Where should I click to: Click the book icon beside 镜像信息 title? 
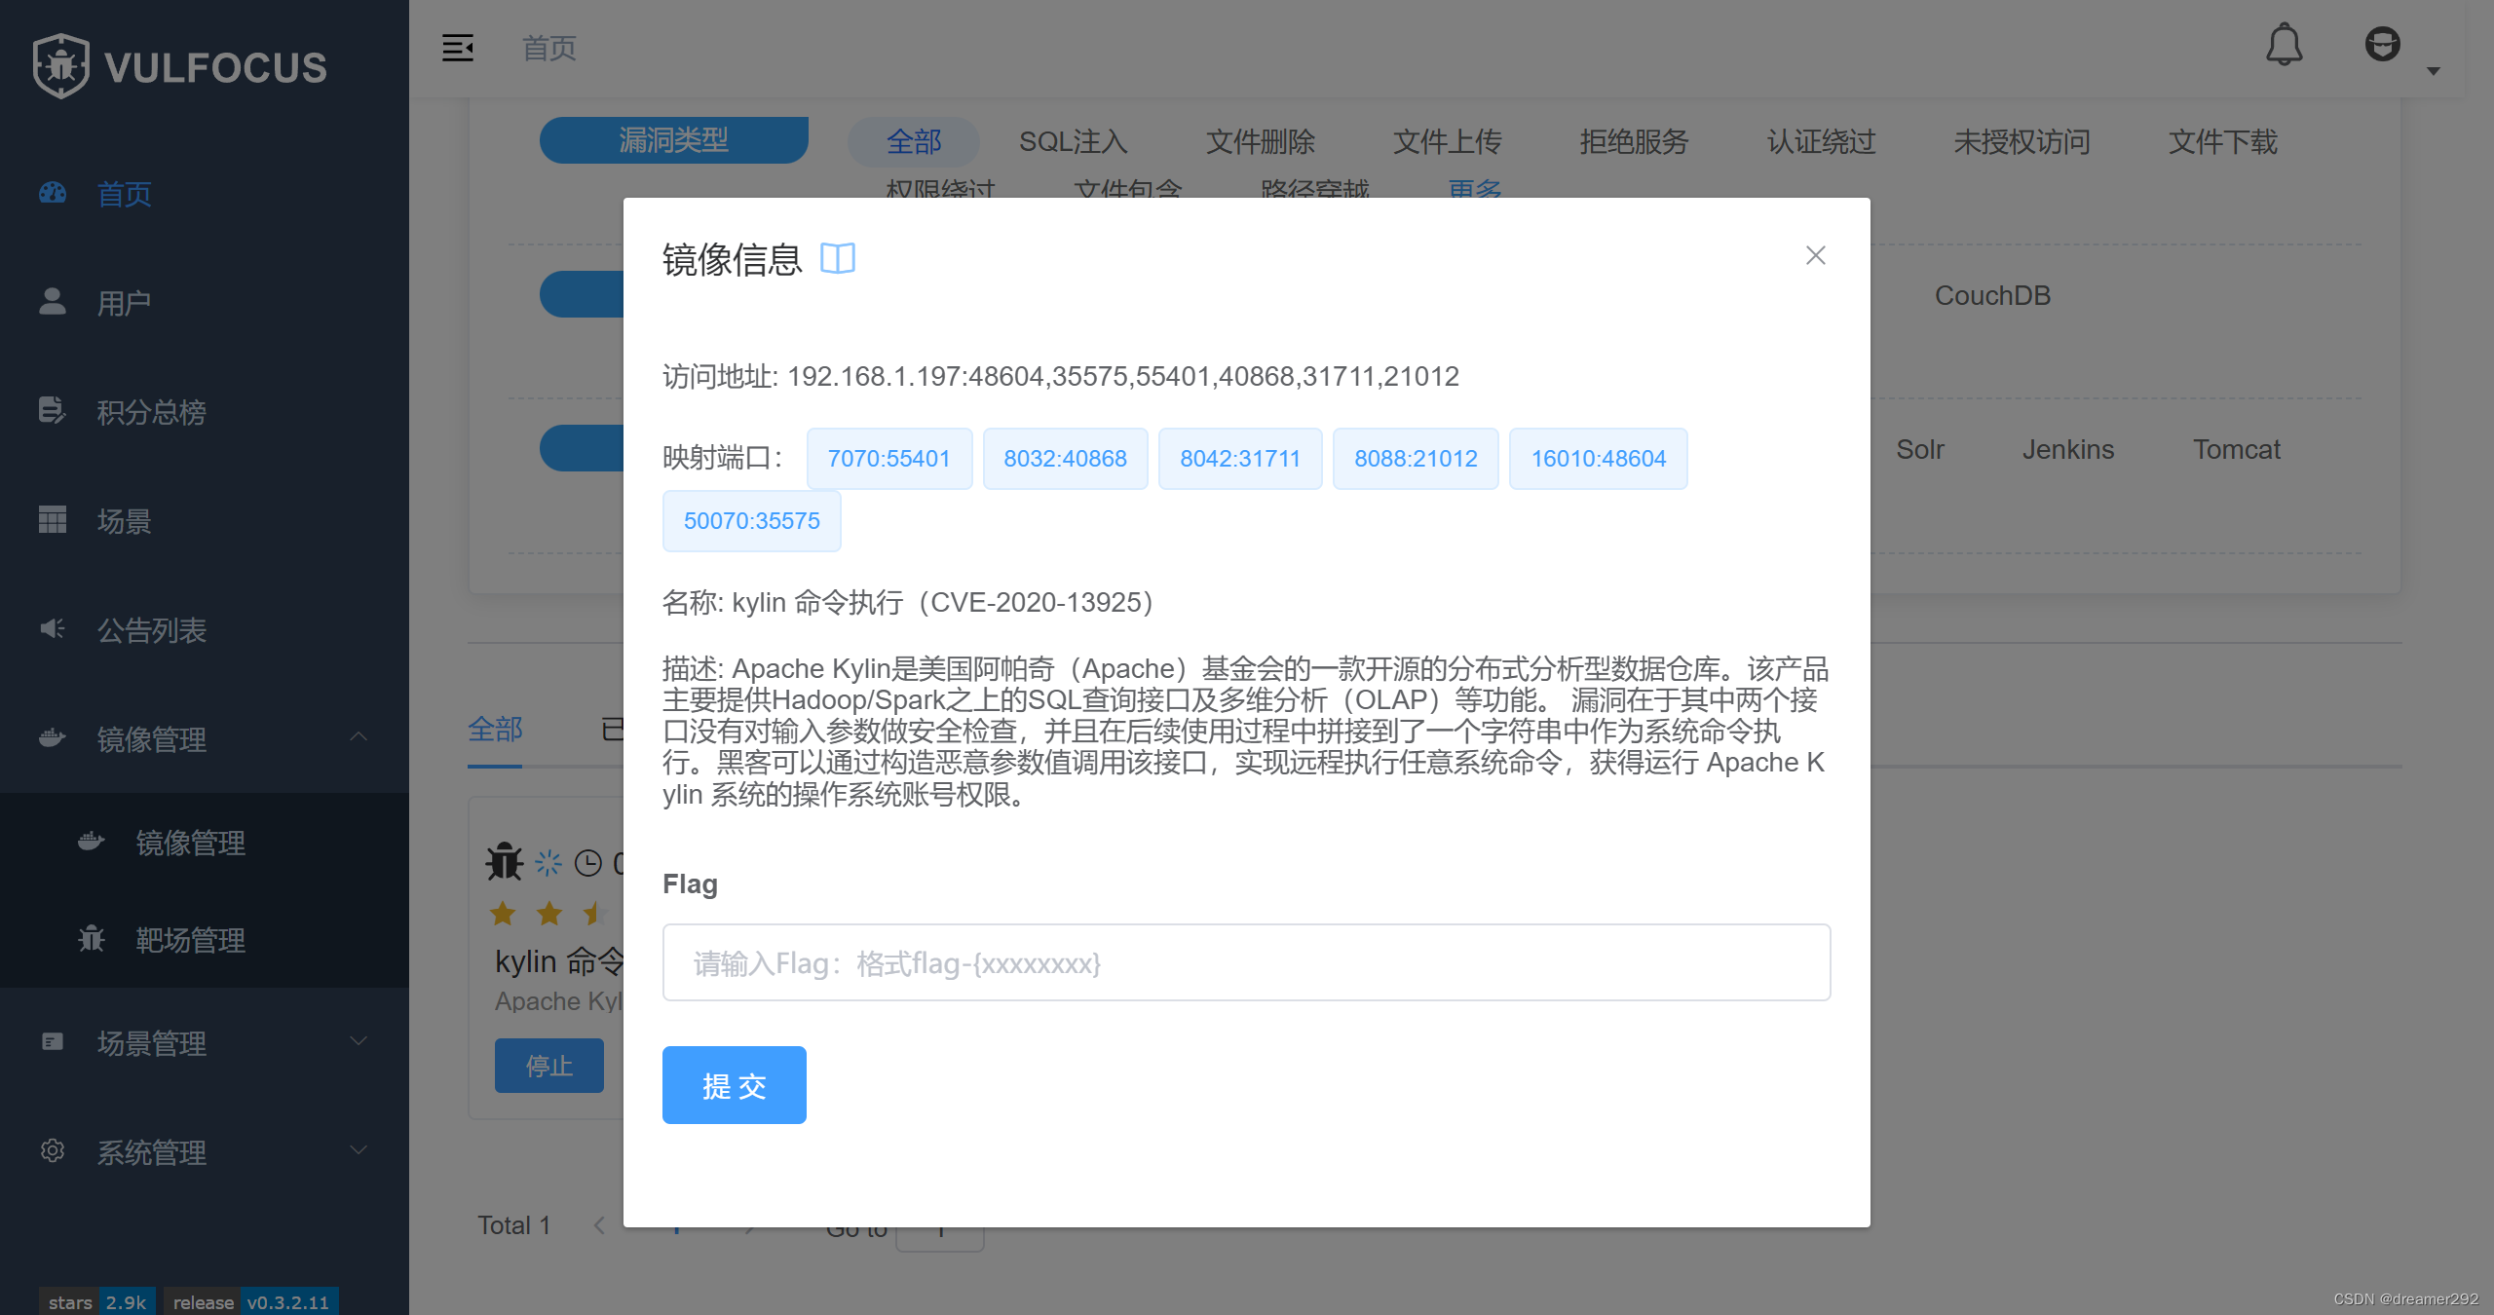tap(837, 259)
